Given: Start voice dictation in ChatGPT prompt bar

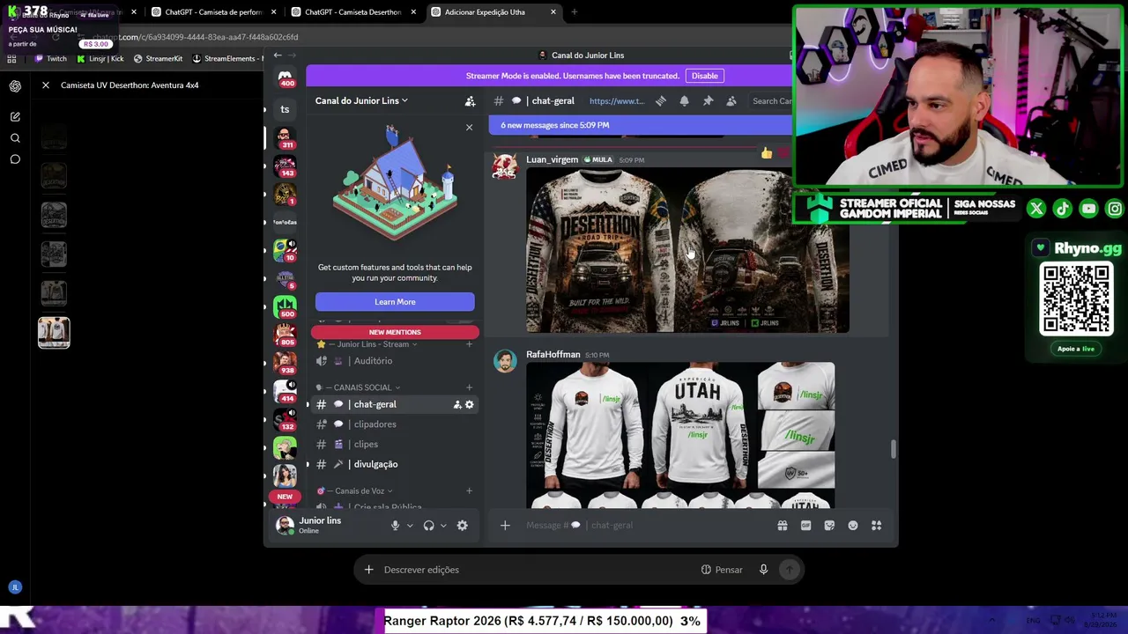Looking at the screenshot, I should click(x=763, y=570).
